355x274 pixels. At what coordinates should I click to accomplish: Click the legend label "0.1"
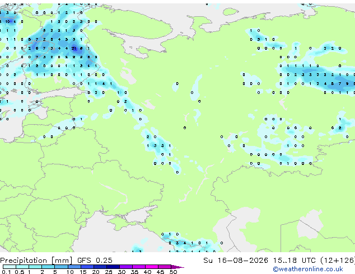tap(6, 272)
